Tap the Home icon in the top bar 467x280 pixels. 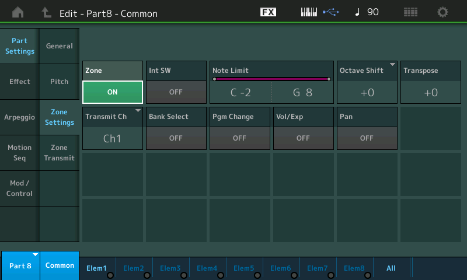pyautogui.click(x=18, y=12)
